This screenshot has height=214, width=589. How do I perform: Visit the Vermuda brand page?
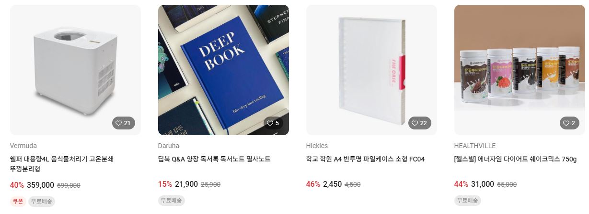[x=23, y=146]
